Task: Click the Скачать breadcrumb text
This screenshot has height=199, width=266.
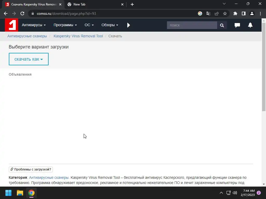Action: pos(115,36)
